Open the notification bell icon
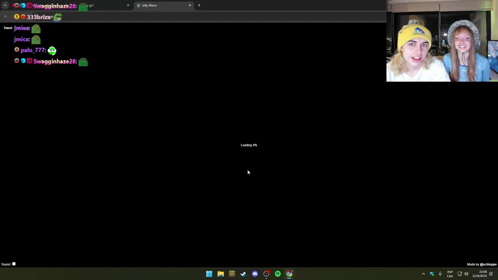498x280 pixels. click(x=491, y=274)
